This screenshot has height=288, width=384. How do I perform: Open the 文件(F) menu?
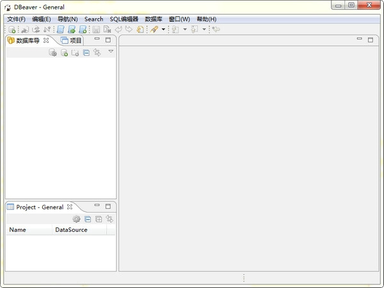(16, 19)
